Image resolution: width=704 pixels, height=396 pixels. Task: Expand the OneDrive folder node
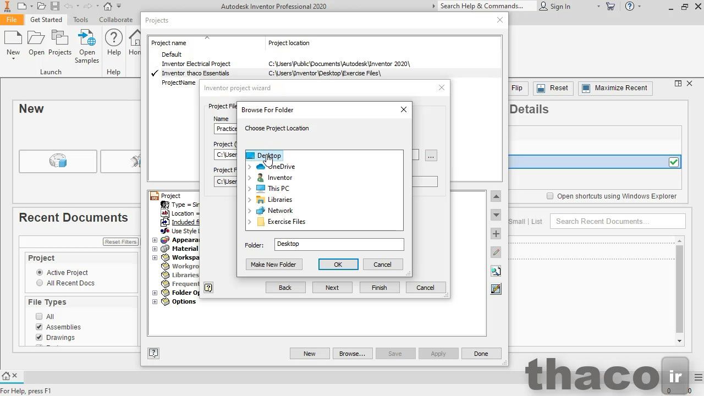pos(250,167)
